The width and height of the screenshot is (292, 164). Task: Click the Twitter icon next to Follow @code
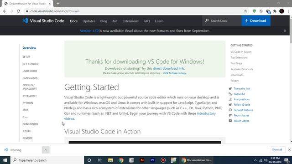230,105
